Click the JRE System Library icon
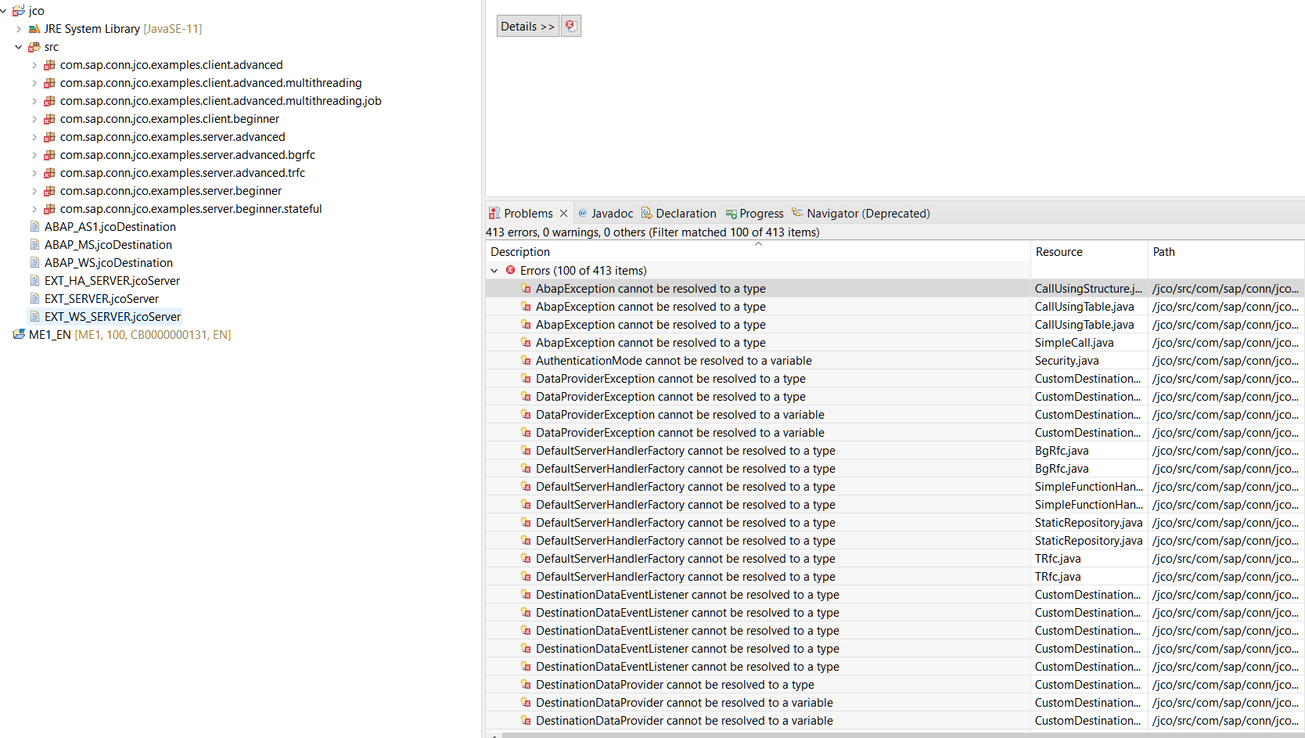1305x738 pixels. [x=34, y=28]
